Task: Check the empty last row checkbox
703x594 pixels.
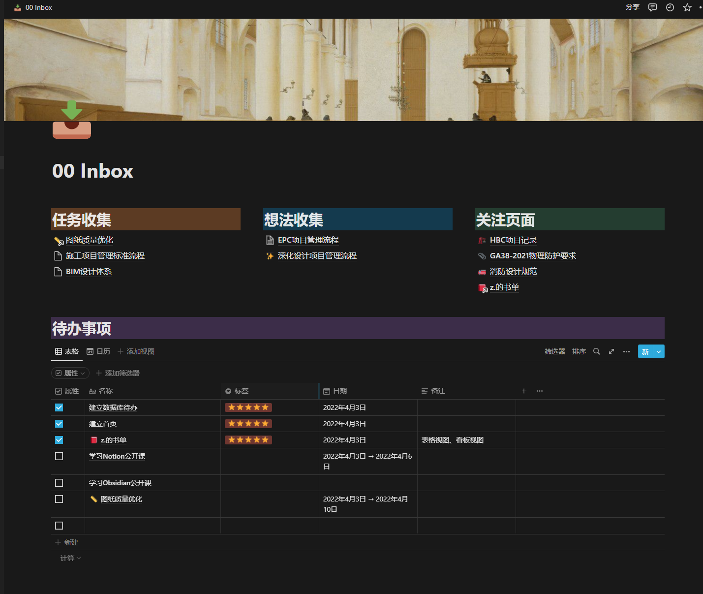Action: coord(59,526)
